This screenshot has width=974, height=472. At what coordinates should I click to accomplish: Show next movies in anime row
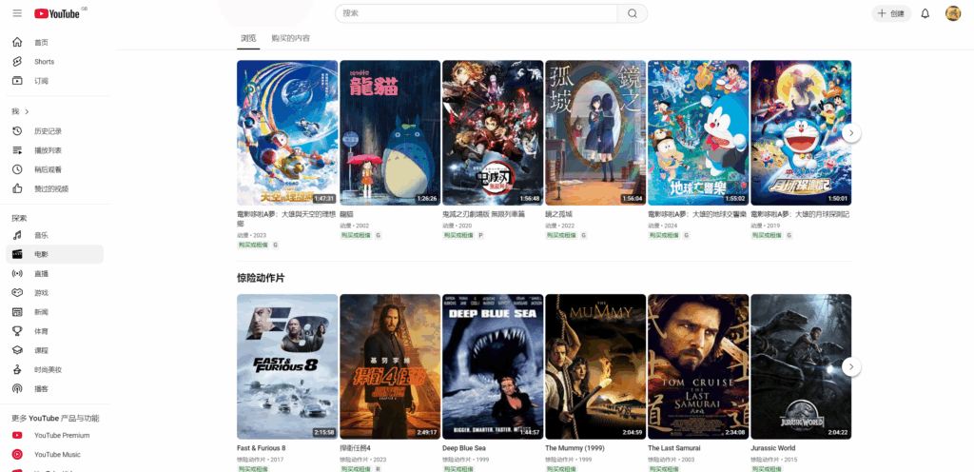pos(851,132)
